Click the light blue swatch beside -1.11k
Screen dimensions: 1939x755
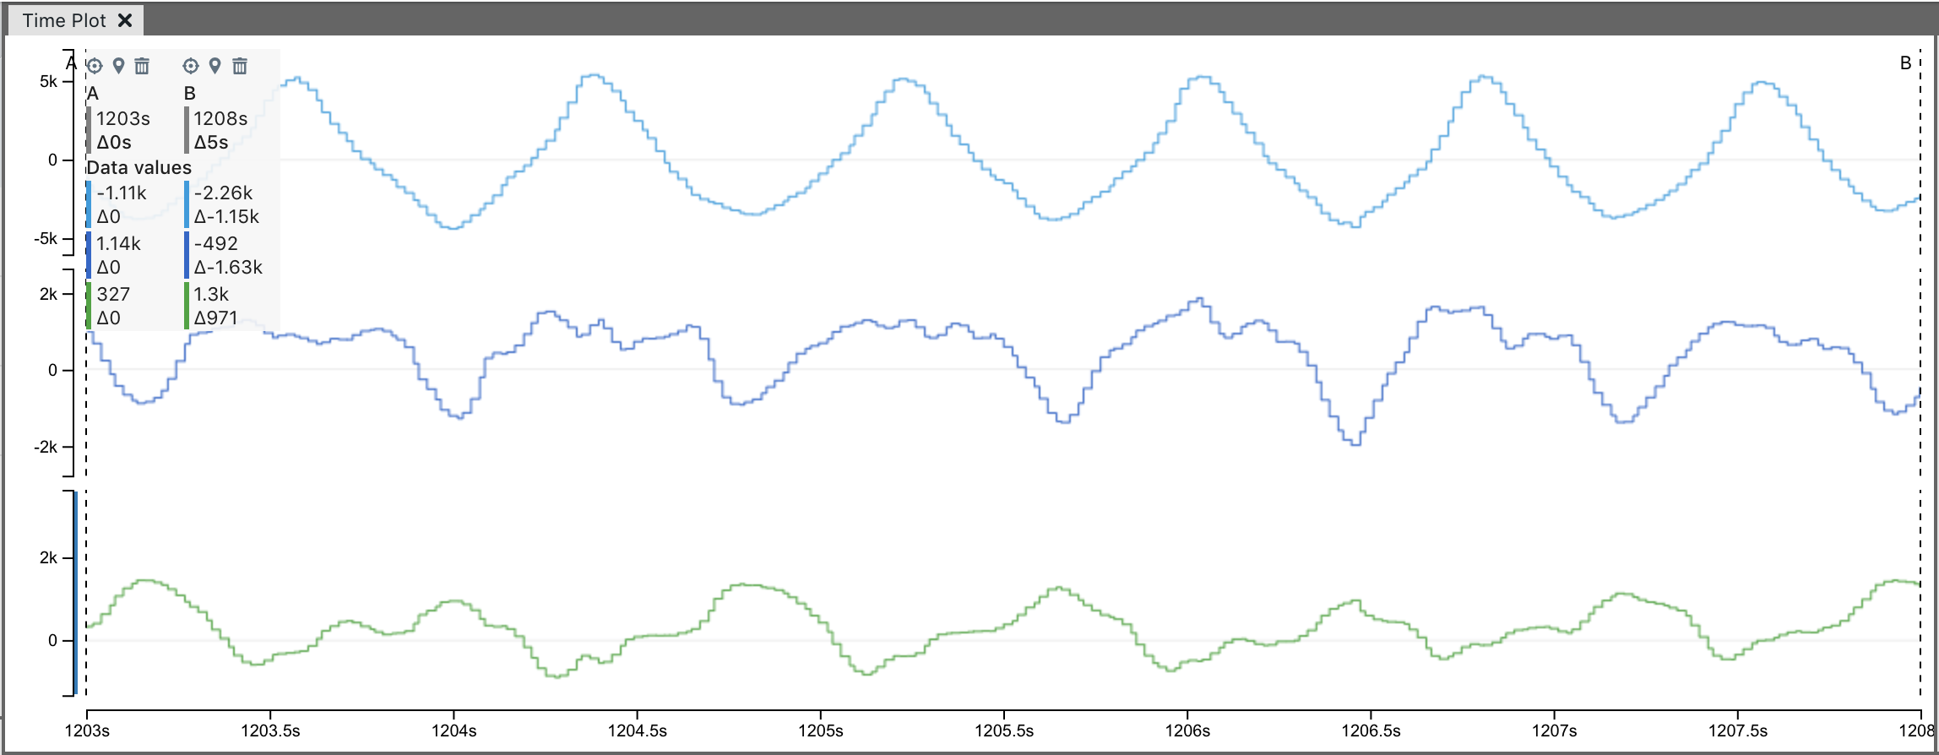[x=90, y=204]
